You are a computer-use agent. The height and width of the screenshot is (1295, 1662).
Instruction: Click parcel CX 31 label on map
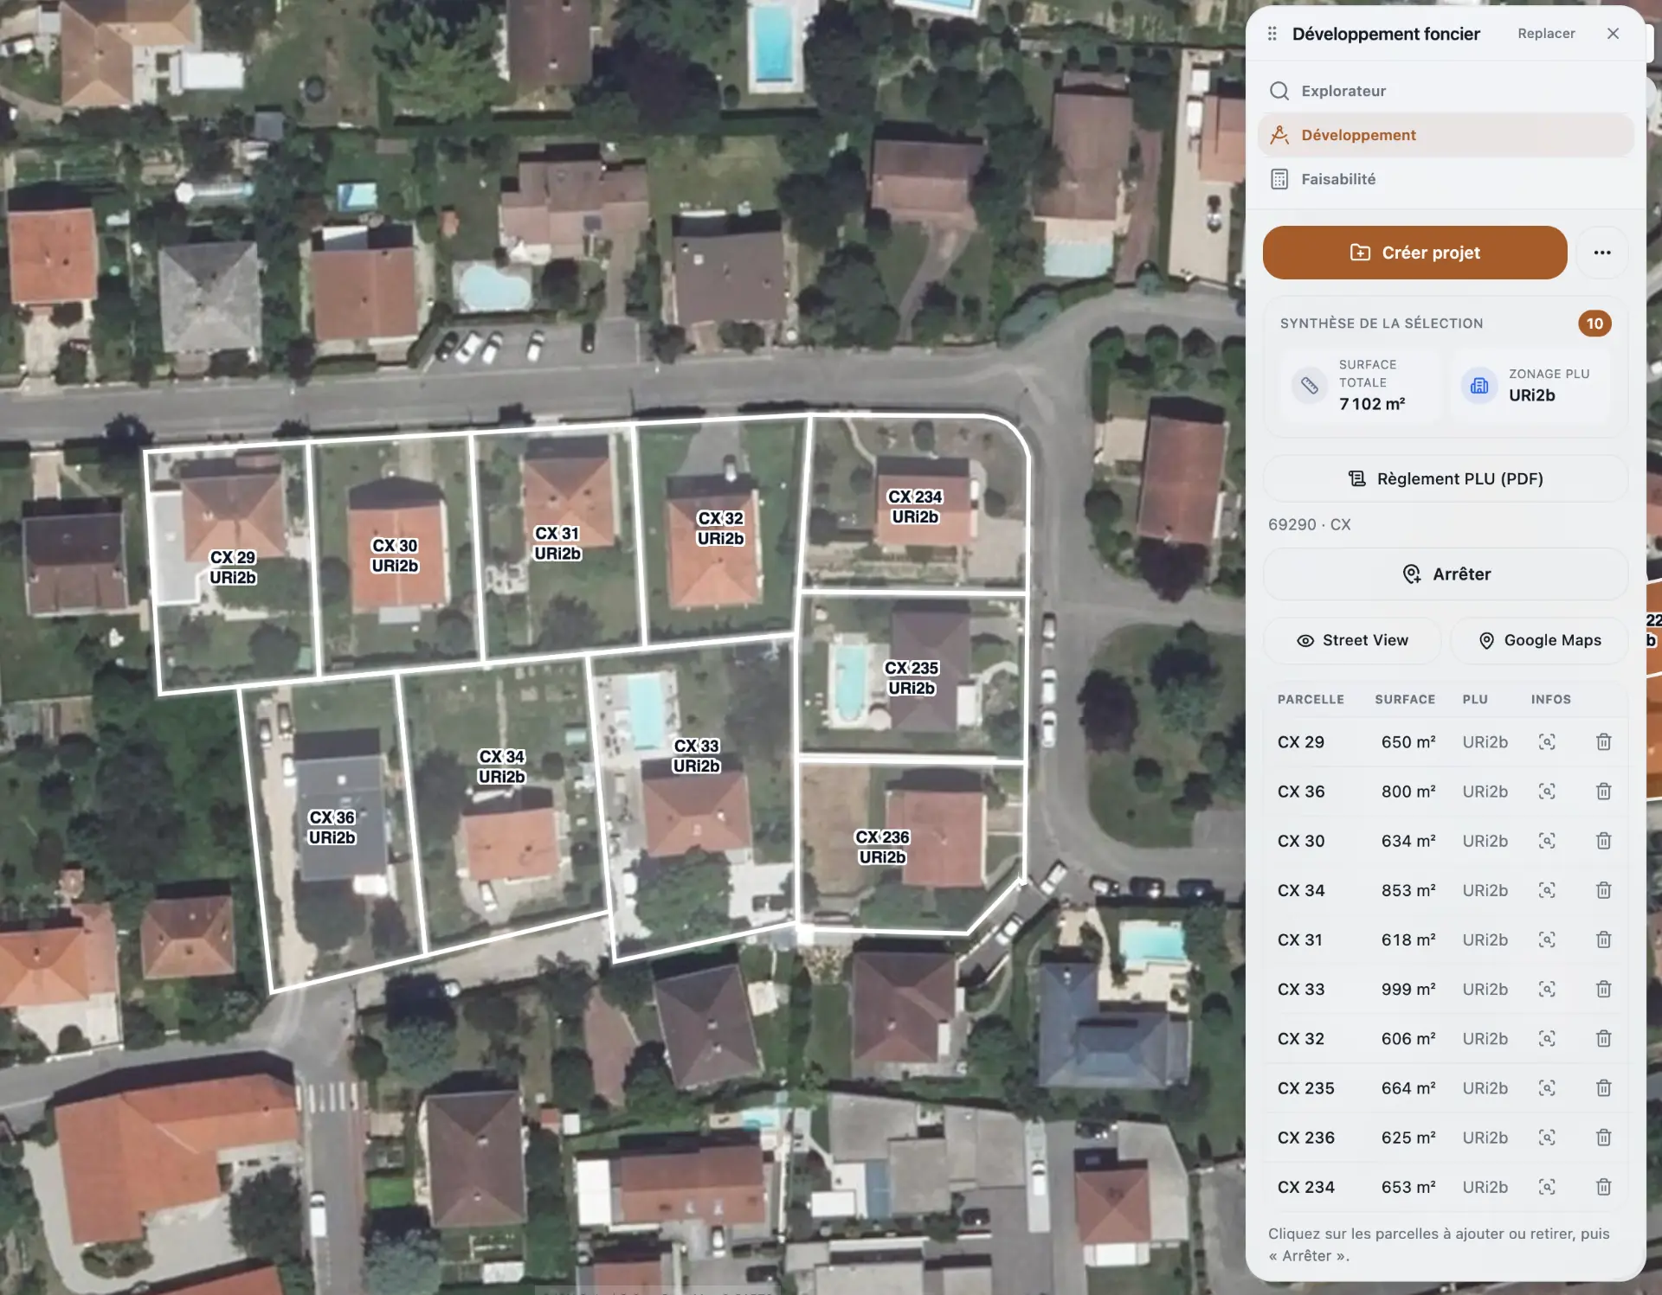tap(557, 543)
